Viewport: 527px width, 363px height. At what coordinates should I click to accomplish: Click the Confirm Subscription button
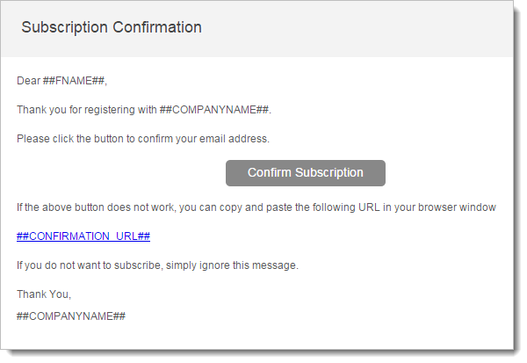click(x=305, y=173)
